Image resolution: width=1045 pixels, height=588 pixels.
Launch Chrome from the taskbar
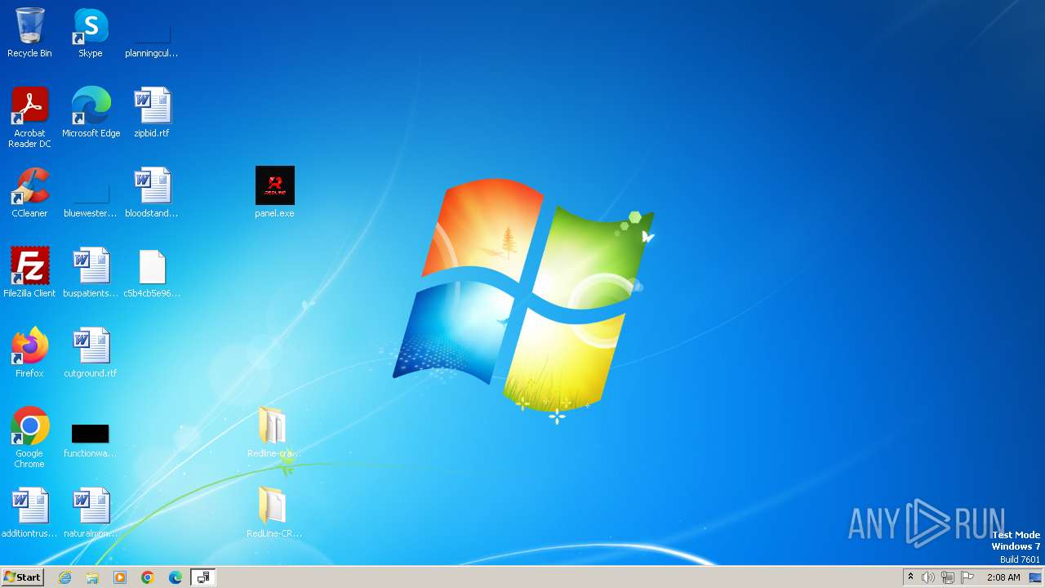pyautogui.click(x=148, y=577)
